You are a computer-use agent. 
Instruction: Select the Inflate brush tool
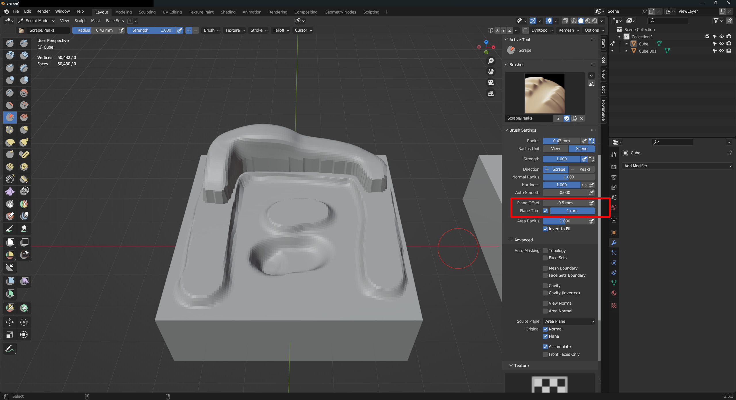pyautogui.click(x=10, y=80)
